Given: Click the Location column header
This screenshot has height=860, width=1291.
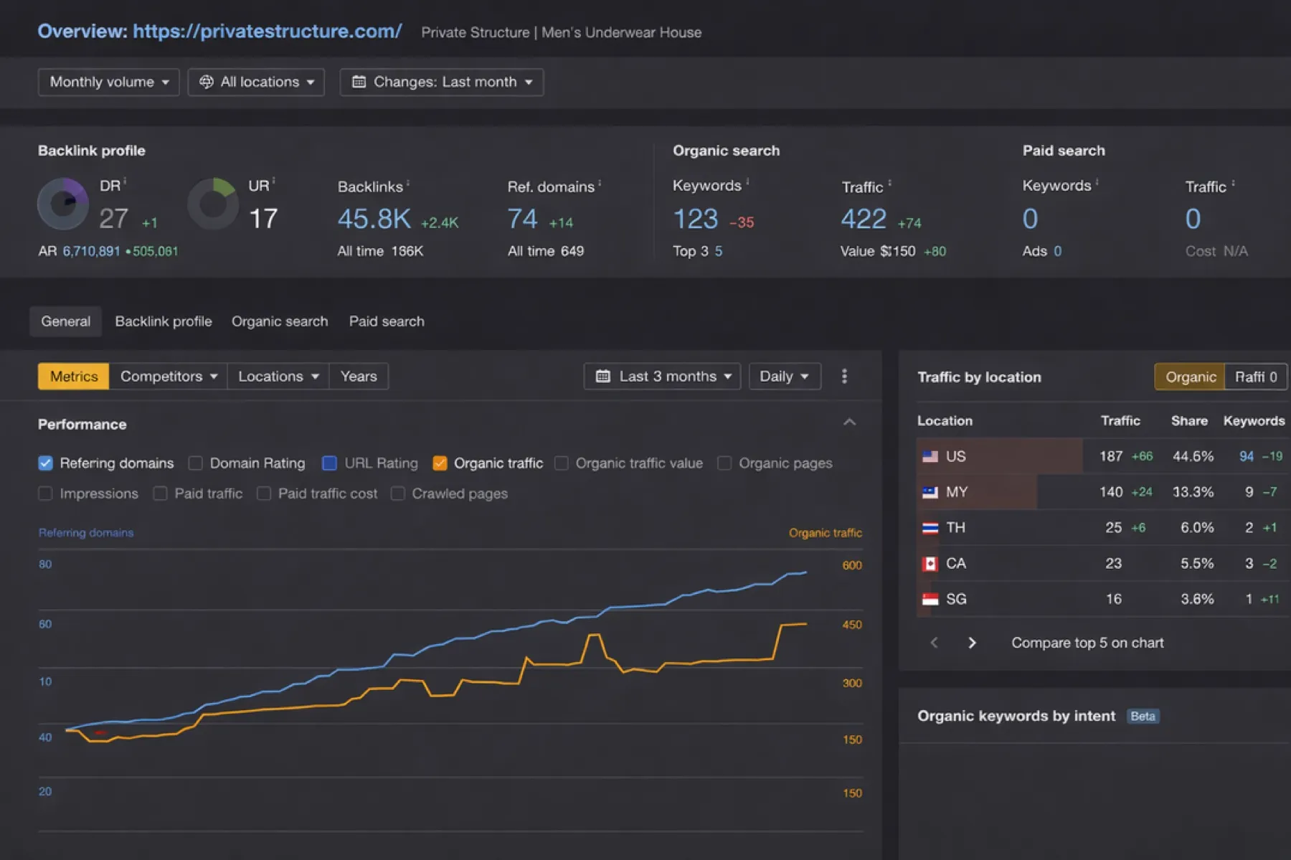Looking at the screenshot, I should pyautogui.click(x=945, y=420).
